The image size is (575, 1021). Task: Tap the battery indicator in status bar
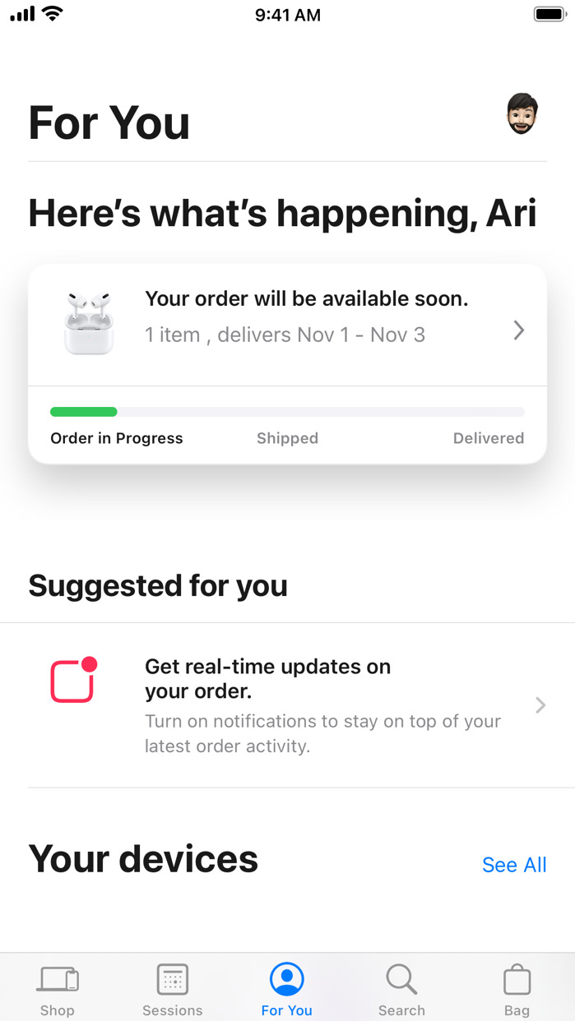[x=549, y=15]
